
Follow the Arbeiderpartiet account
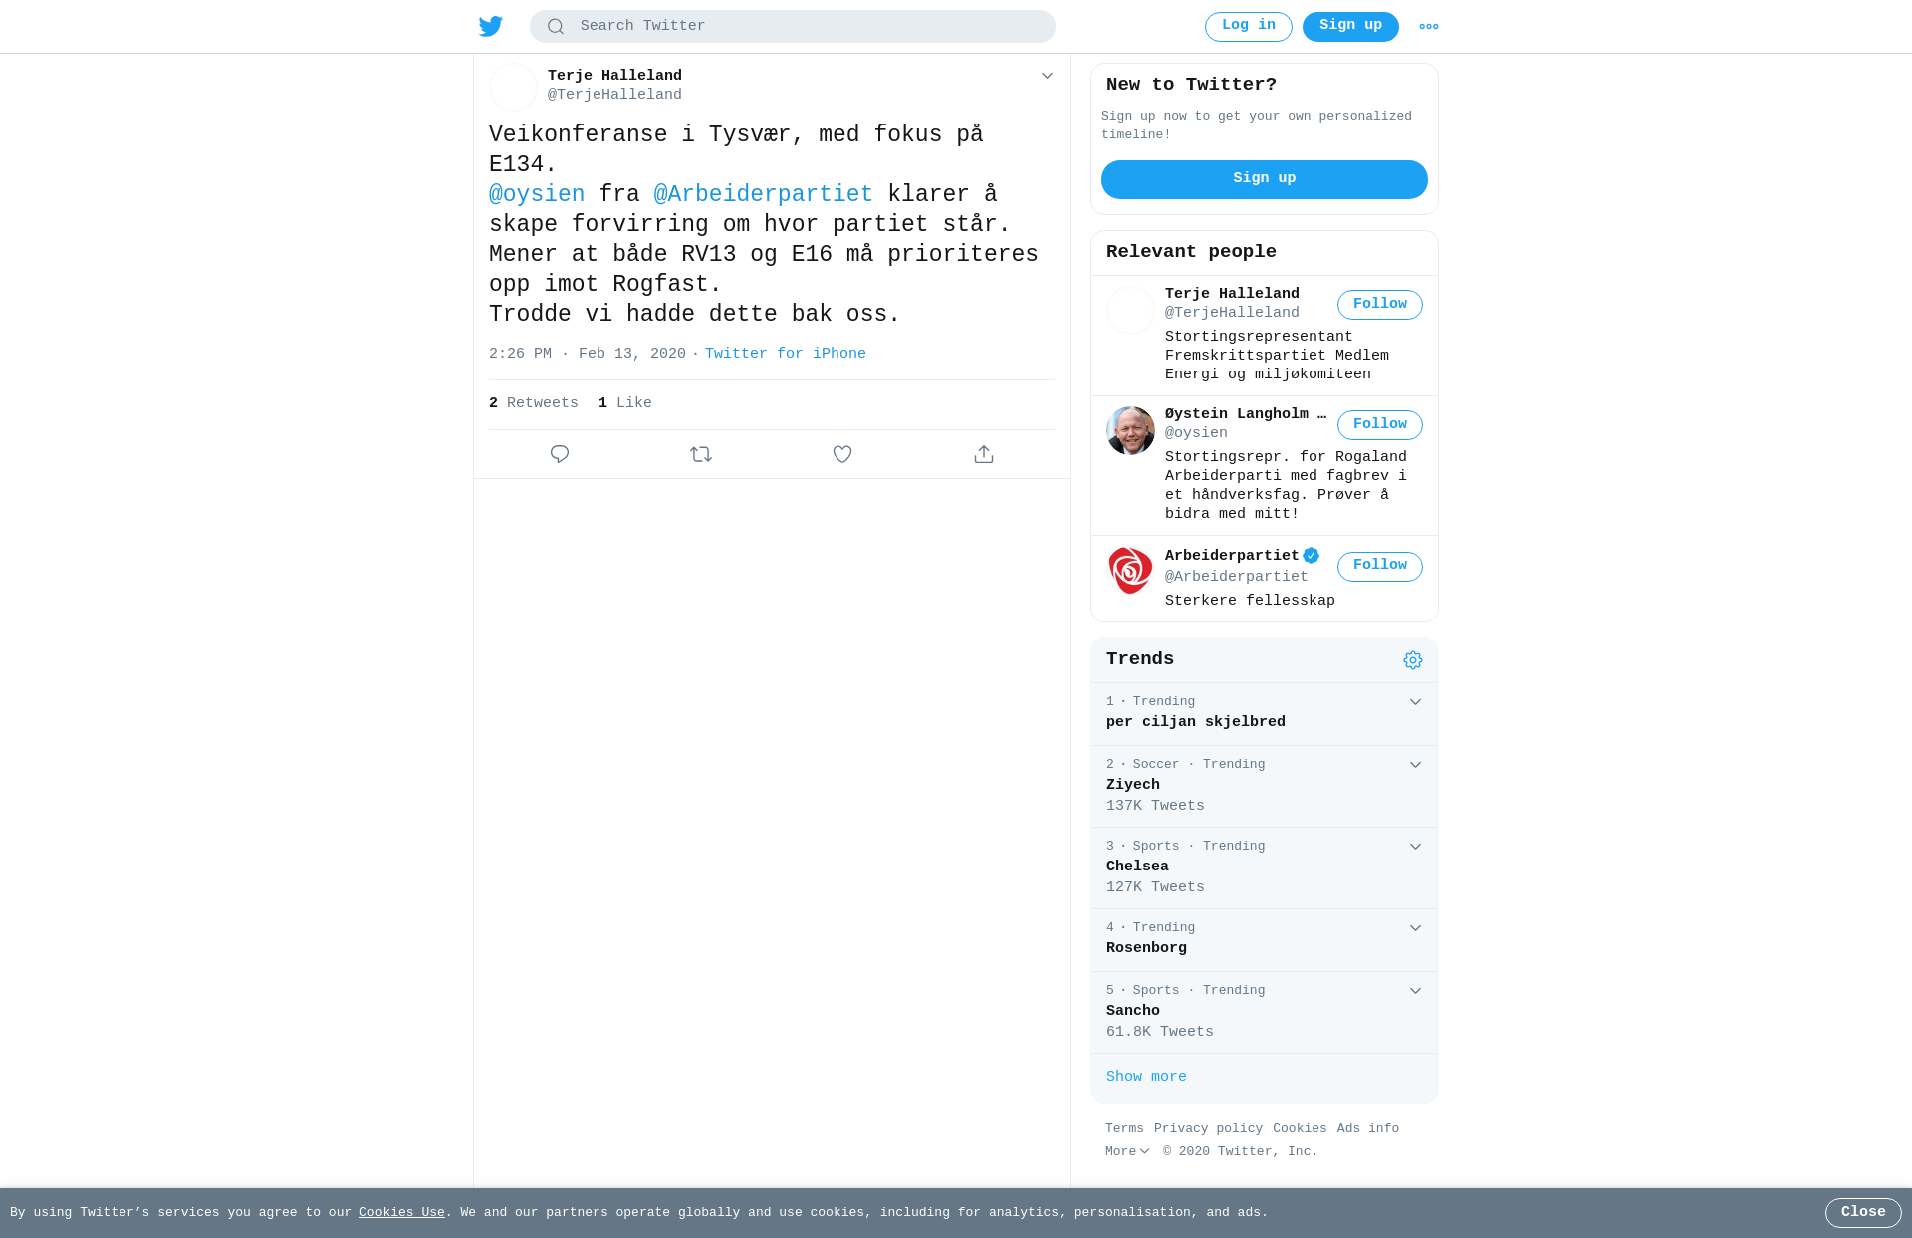(x=1379, y=567)
